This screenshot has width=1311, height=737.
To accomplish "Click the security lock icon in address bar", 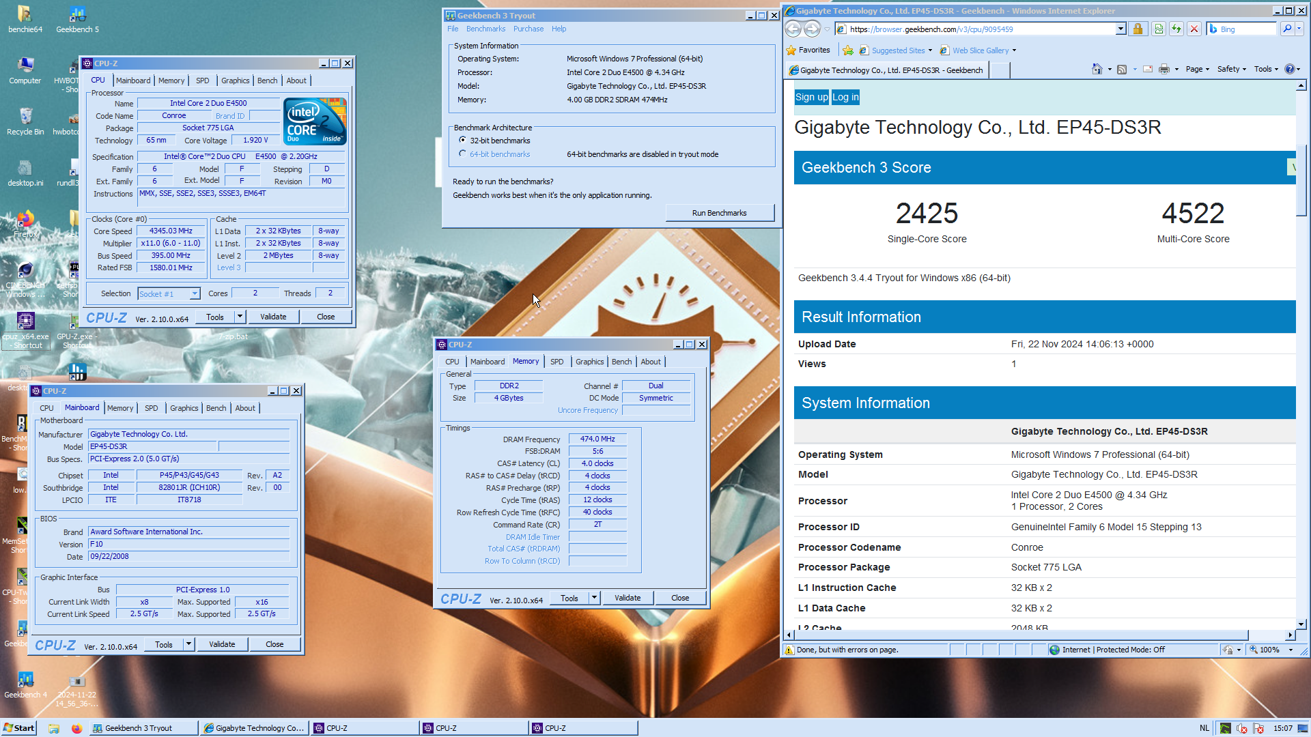I will [x=1138, y=29].
